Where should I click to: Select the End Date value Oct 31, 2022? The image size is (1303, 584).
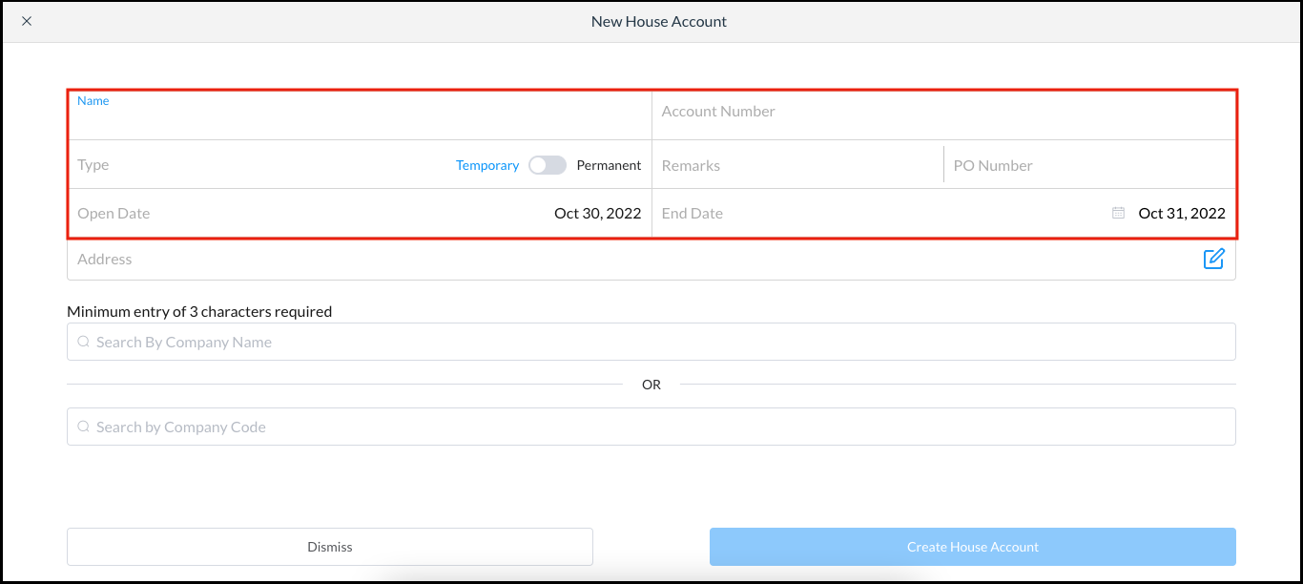coord(1181,213)
